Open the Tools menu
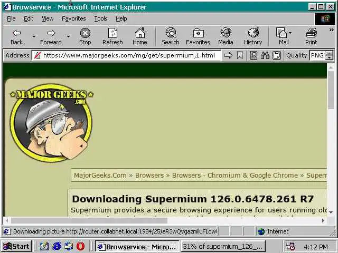This screenshot has width=338, height=253. pyautogui.click(x=101, y=19)
